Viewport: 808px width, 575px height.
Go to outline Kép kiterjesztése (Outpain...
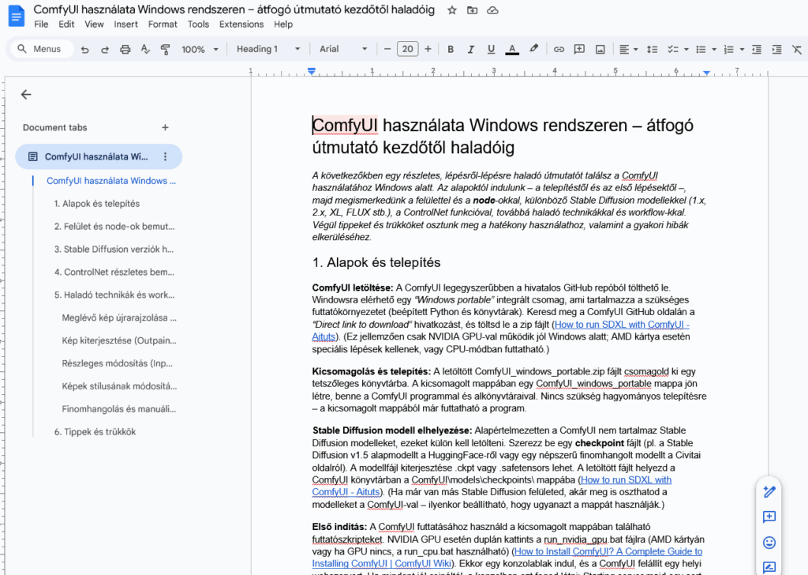point(119,340)
